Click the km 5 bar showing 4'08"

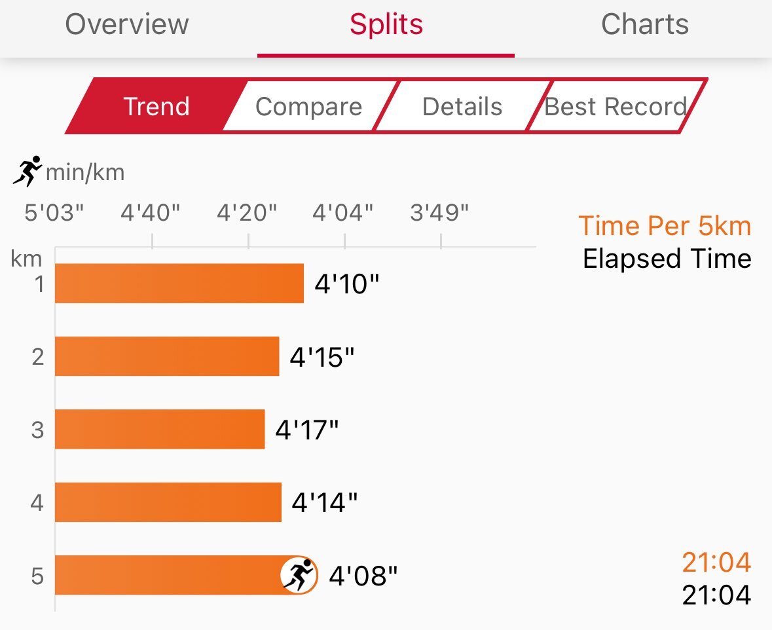tap(186, 575)
